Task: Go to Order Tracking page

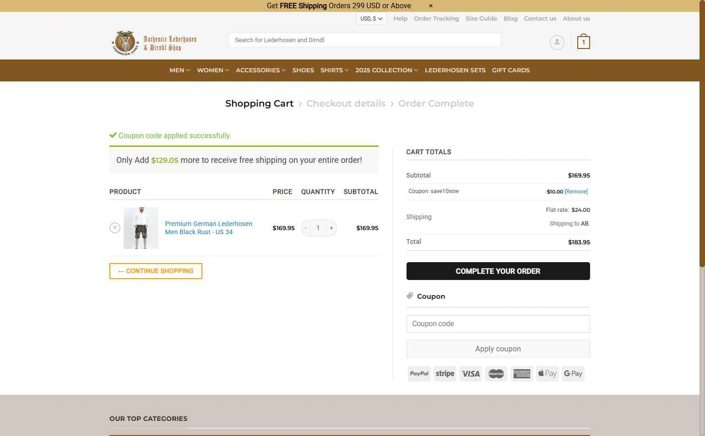Action: (x=436, y=19)
